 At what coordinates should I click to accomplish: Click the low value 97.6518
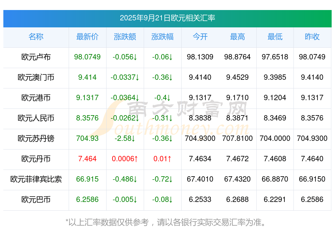tap(275, 57)
